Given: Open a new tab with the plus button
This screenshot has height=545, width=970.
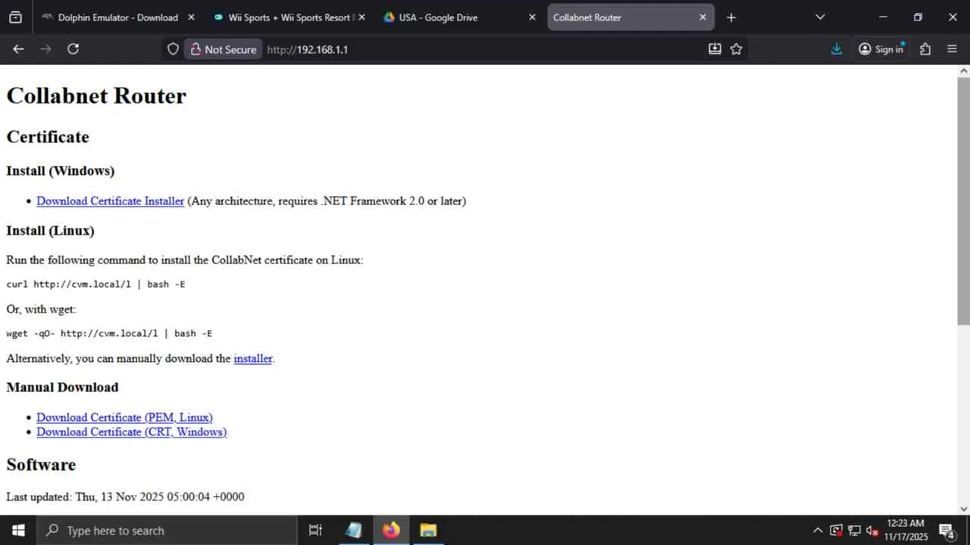Looking at the screenshot, I should pos(731,17).
